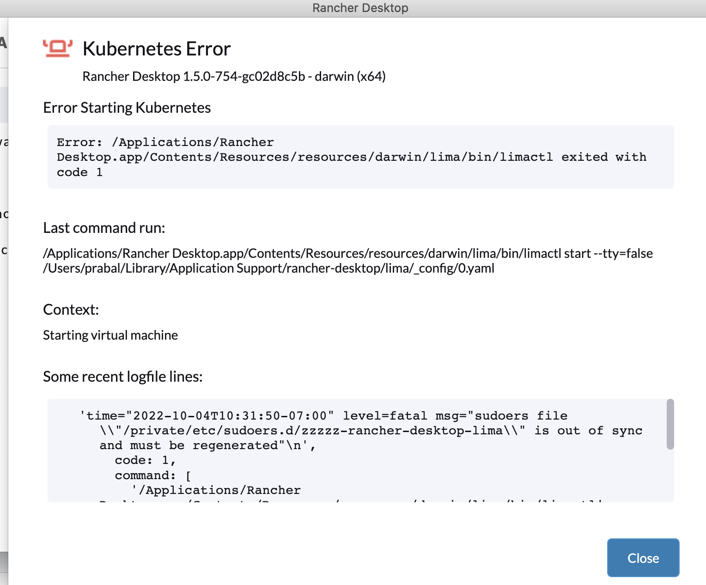Viewport: 706px width, 585px height.
Task: Click the 'Last command run:' label
Action: 103,227
